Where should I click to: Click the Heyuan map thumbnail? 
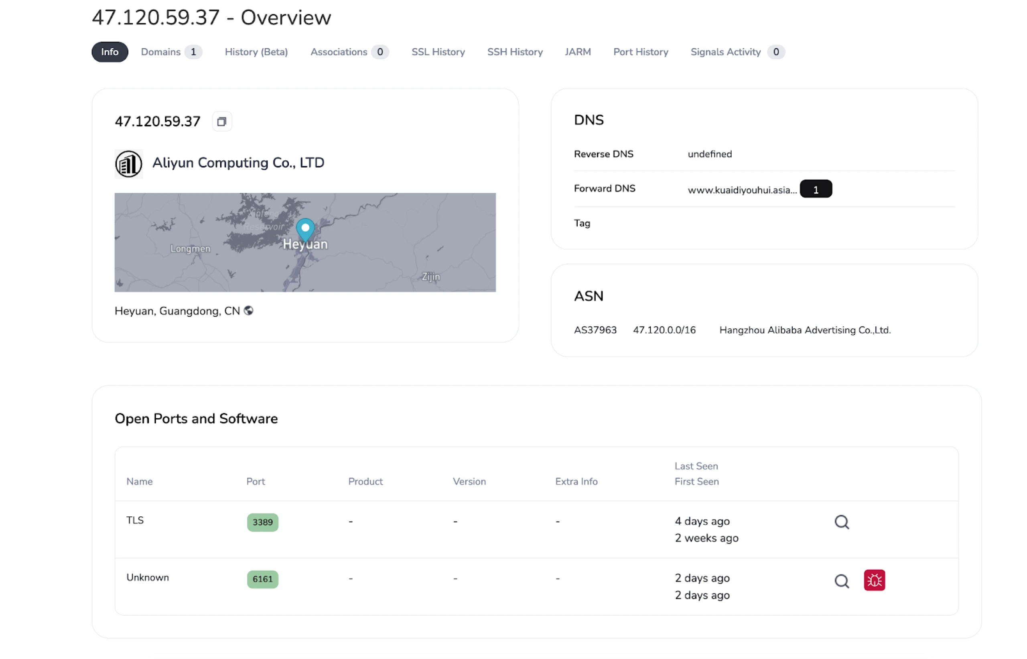click(x=305, y=242)
